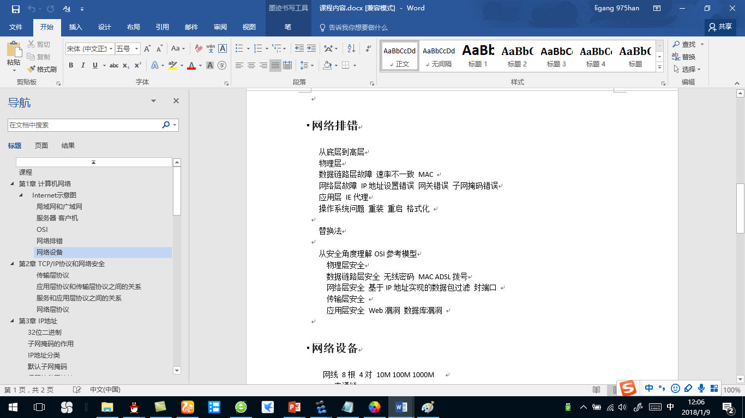The image size is (745, 418).
Task: Click the 共享 share button
Action: coord(720,27)
